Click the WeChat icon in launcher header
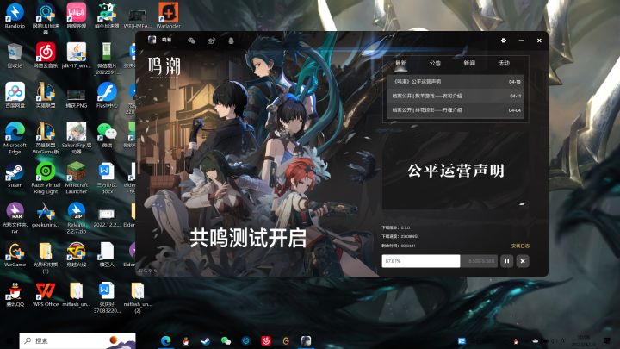Viewport: 620px width, 349px height. coord(192,41)
